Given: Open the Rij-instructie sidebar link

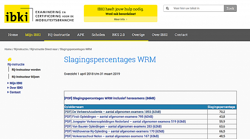Looking at the screenshot, I should 16,64.
